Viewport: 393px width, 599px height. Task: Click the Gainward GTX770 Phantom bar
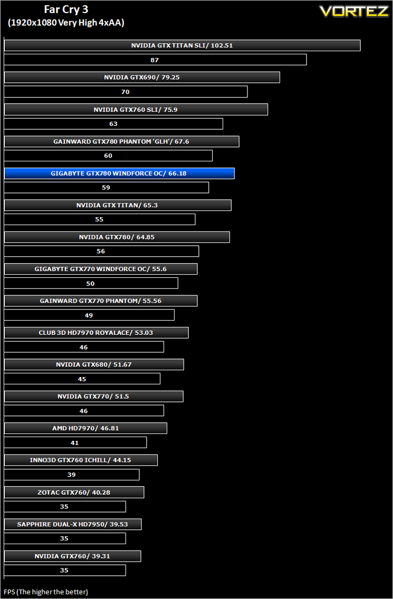pyautogui.click(x=101, y=301)
